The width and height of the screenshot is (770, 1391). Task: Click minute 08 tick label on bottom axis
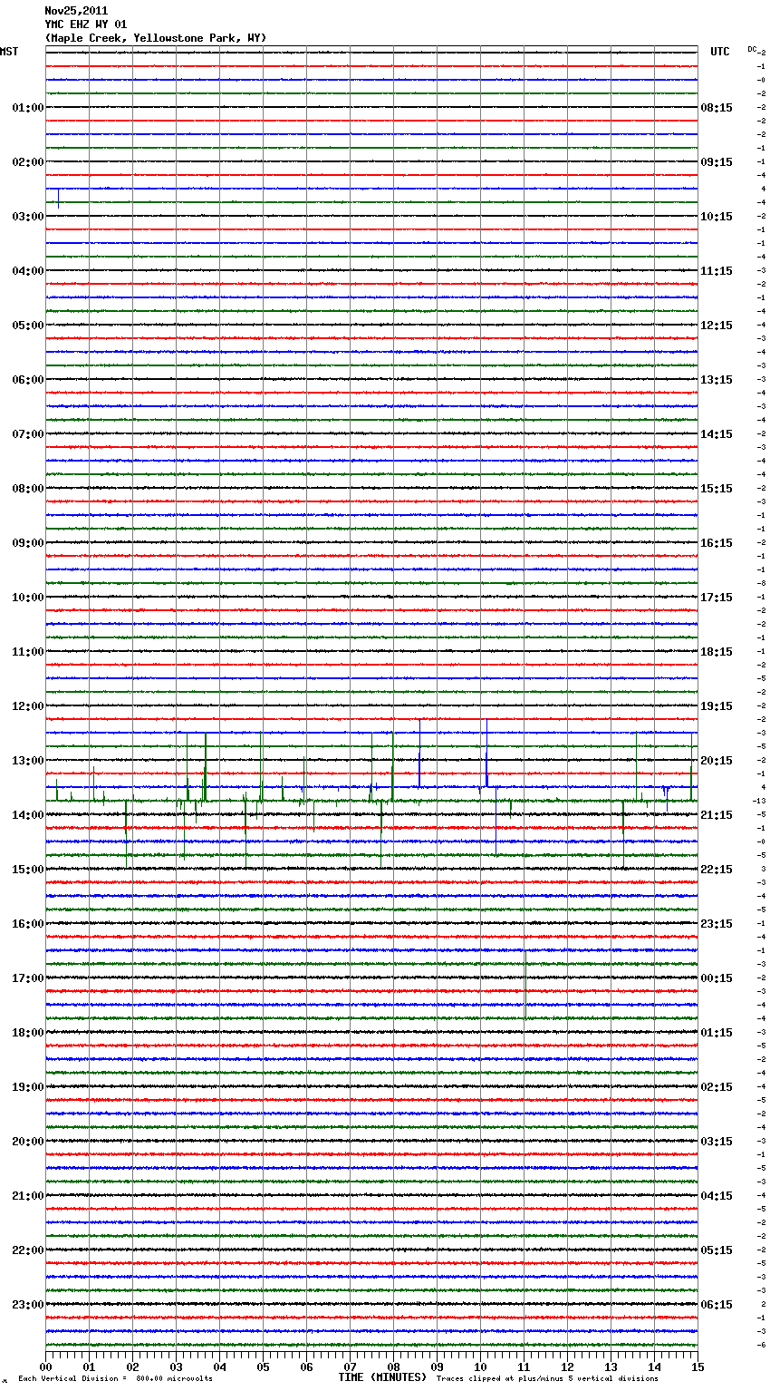pyautogui.click(x=394, y=1367)
